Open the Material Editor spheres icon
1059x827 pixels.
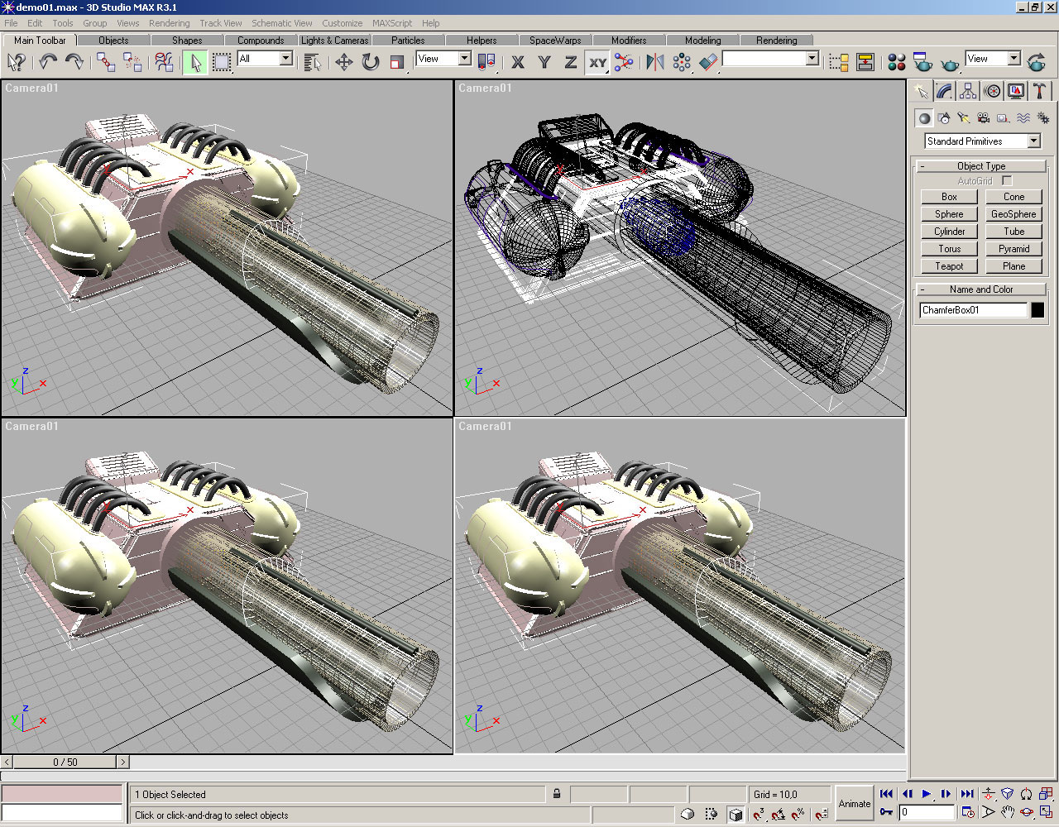click(x=896, y=62)
